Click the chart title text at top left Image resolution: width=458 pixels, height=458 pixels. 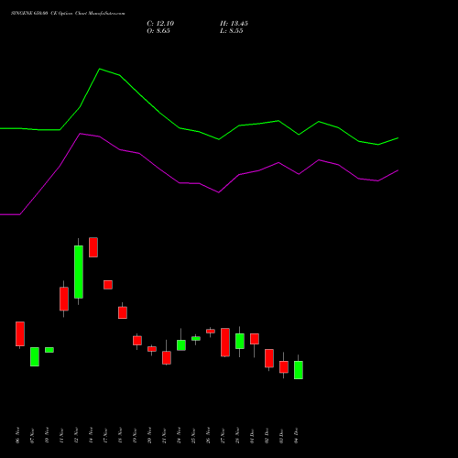point(68,14)
